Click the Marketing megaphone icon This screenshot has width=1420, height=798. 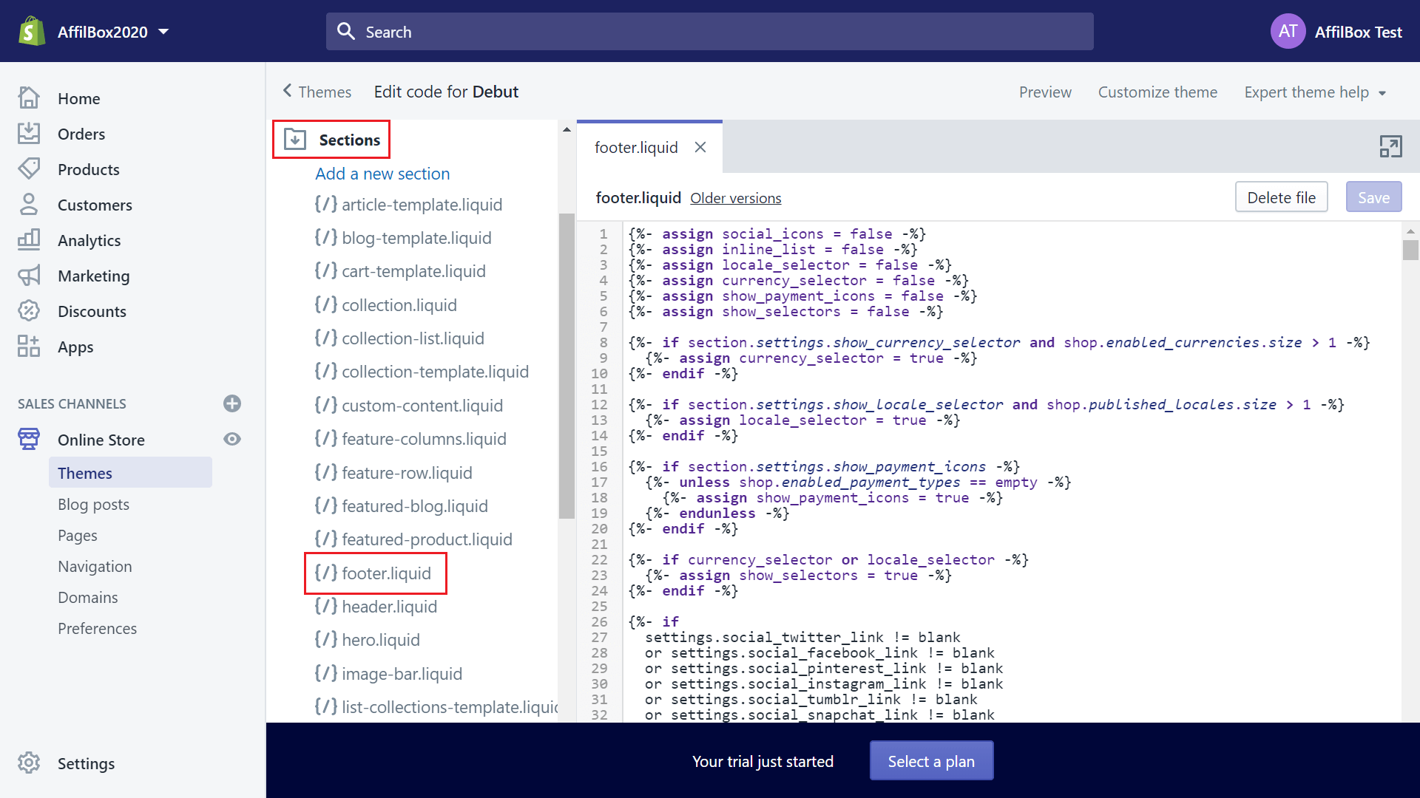pyautogui.click(x=29, y=276)
